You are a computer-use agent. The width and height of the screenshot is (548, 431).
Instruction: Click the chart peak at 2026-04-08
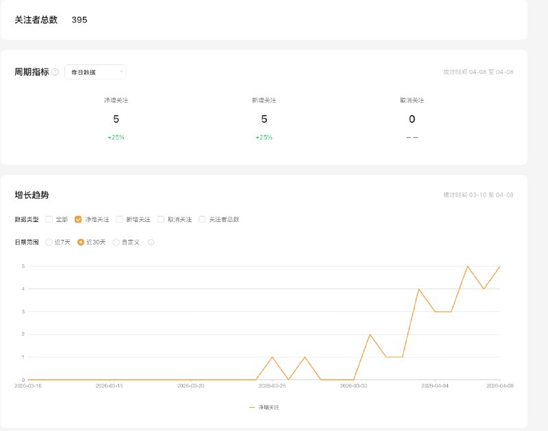pos(500,266)
